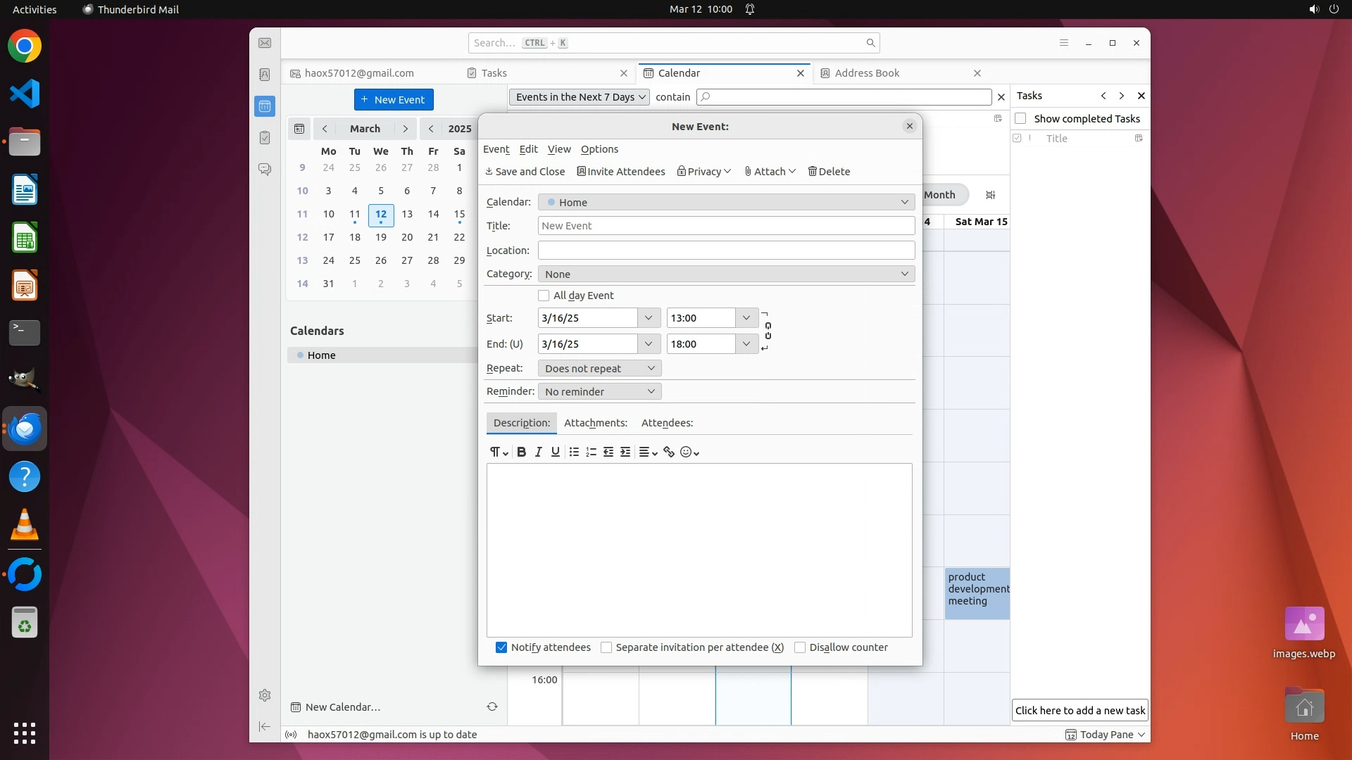Check Show completed Tasks option
Image resolution: width=1352 pixels, height=760 pixels.
click(1020, 118)
